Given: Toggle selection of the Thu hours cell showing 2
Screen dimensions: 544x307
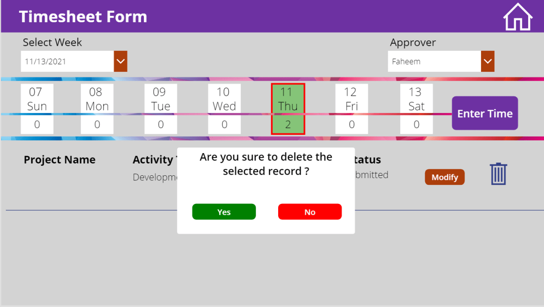Looking at the screenshot, I should click(x=288, y=124).
